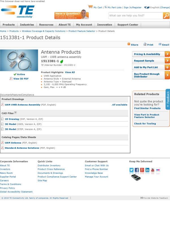Viewport: 170px width, 240px height.
Task: Click file icon beside 2D Drawing
Action: tap(3, 119)
